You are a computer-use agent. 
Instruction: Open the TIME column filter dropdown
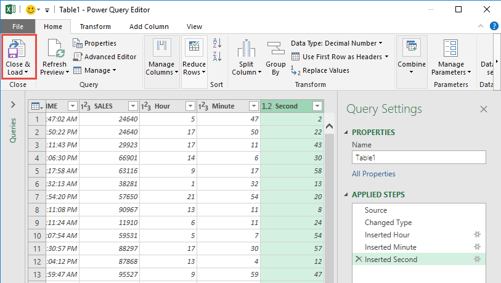tap(73, 106)
